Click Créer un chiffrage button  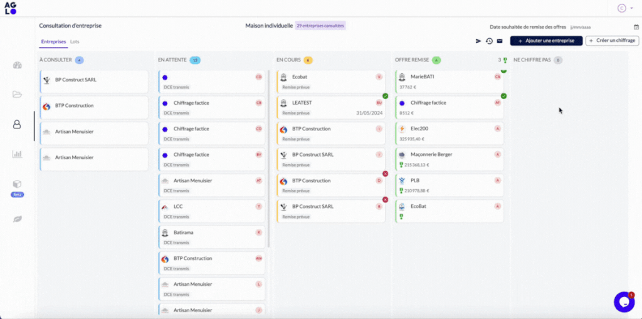point(612,41)
